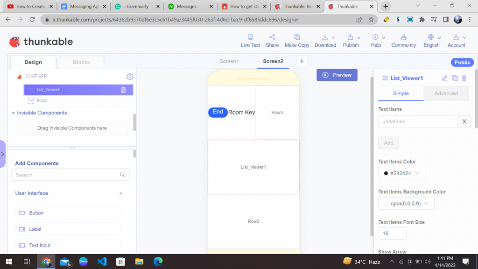Open Screen1 tab
478x269 pixels.
[x=229, y=61]
